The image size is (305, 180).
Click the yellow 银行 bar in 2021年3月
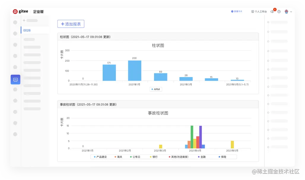[x=161, y=146]
